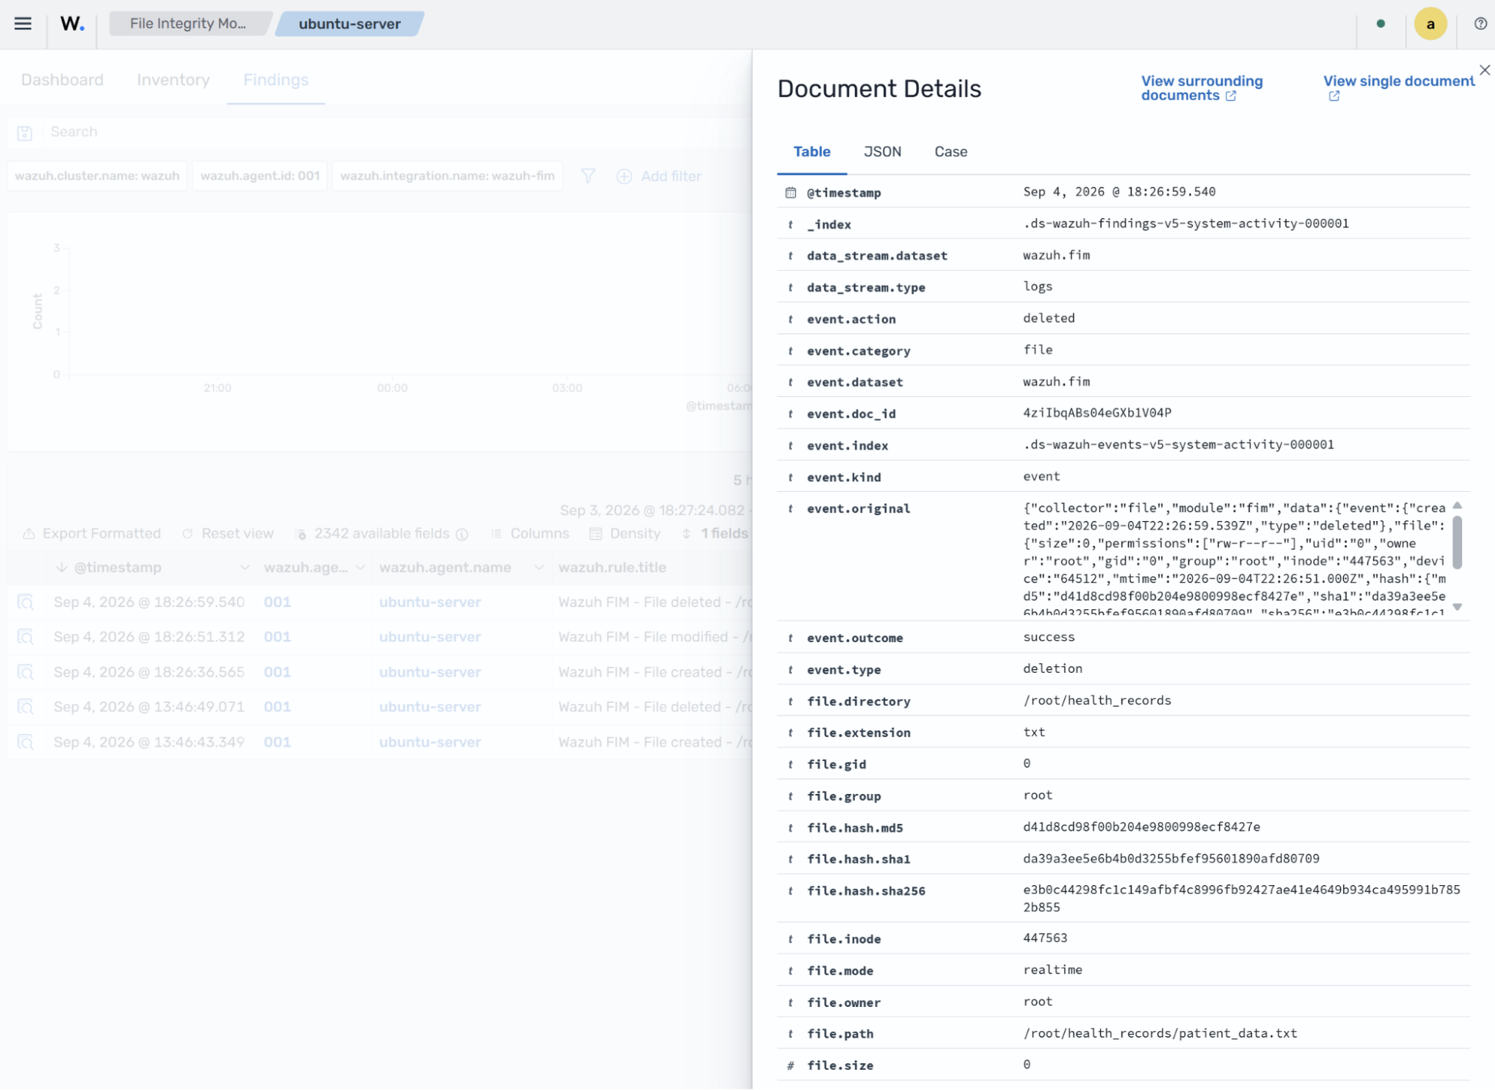Click Export Formatted button
Image resolution: width=1495 pixels, height=1090 pixels.
91,534
